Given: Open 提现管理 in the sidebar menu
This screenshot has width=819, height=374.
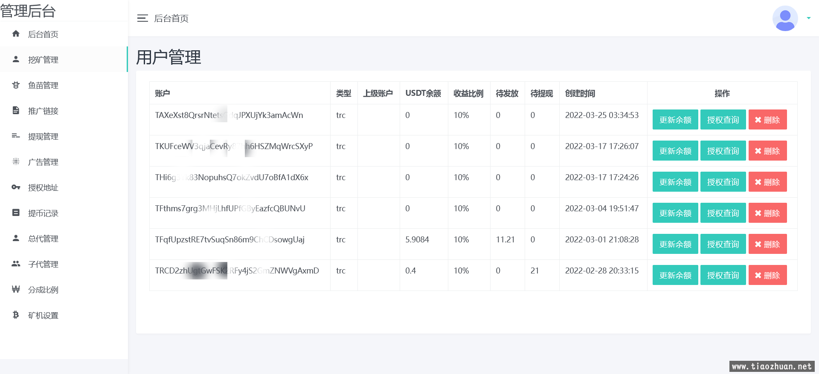Looking at the screenshot, I should (x=43, y=136).
